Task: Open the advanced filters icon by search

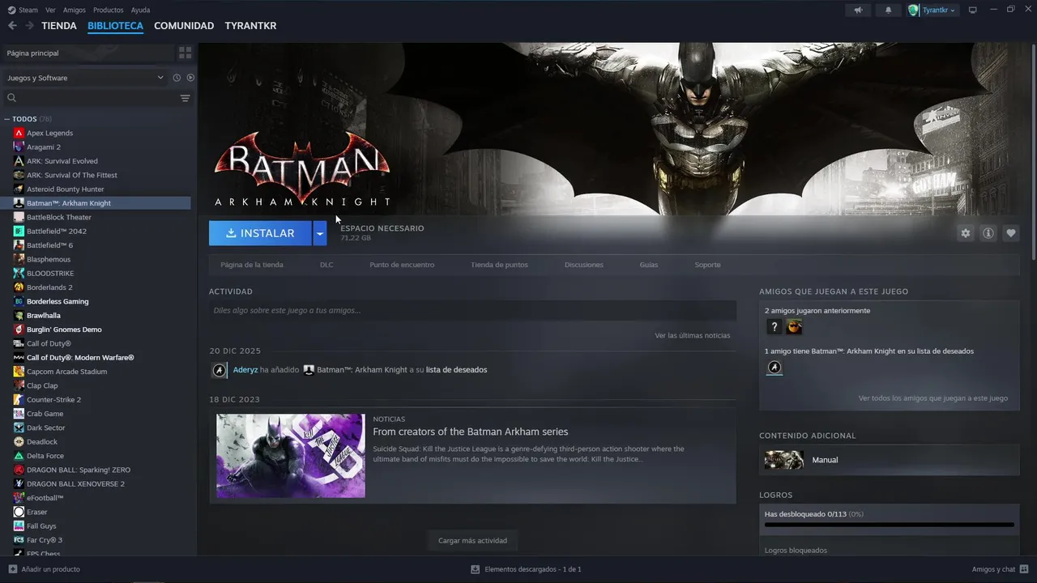Action: click(x=185, y=98)
